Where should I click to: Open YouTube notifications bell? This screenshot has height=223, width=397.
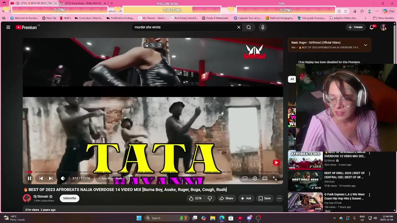click(x=372, y=27)
